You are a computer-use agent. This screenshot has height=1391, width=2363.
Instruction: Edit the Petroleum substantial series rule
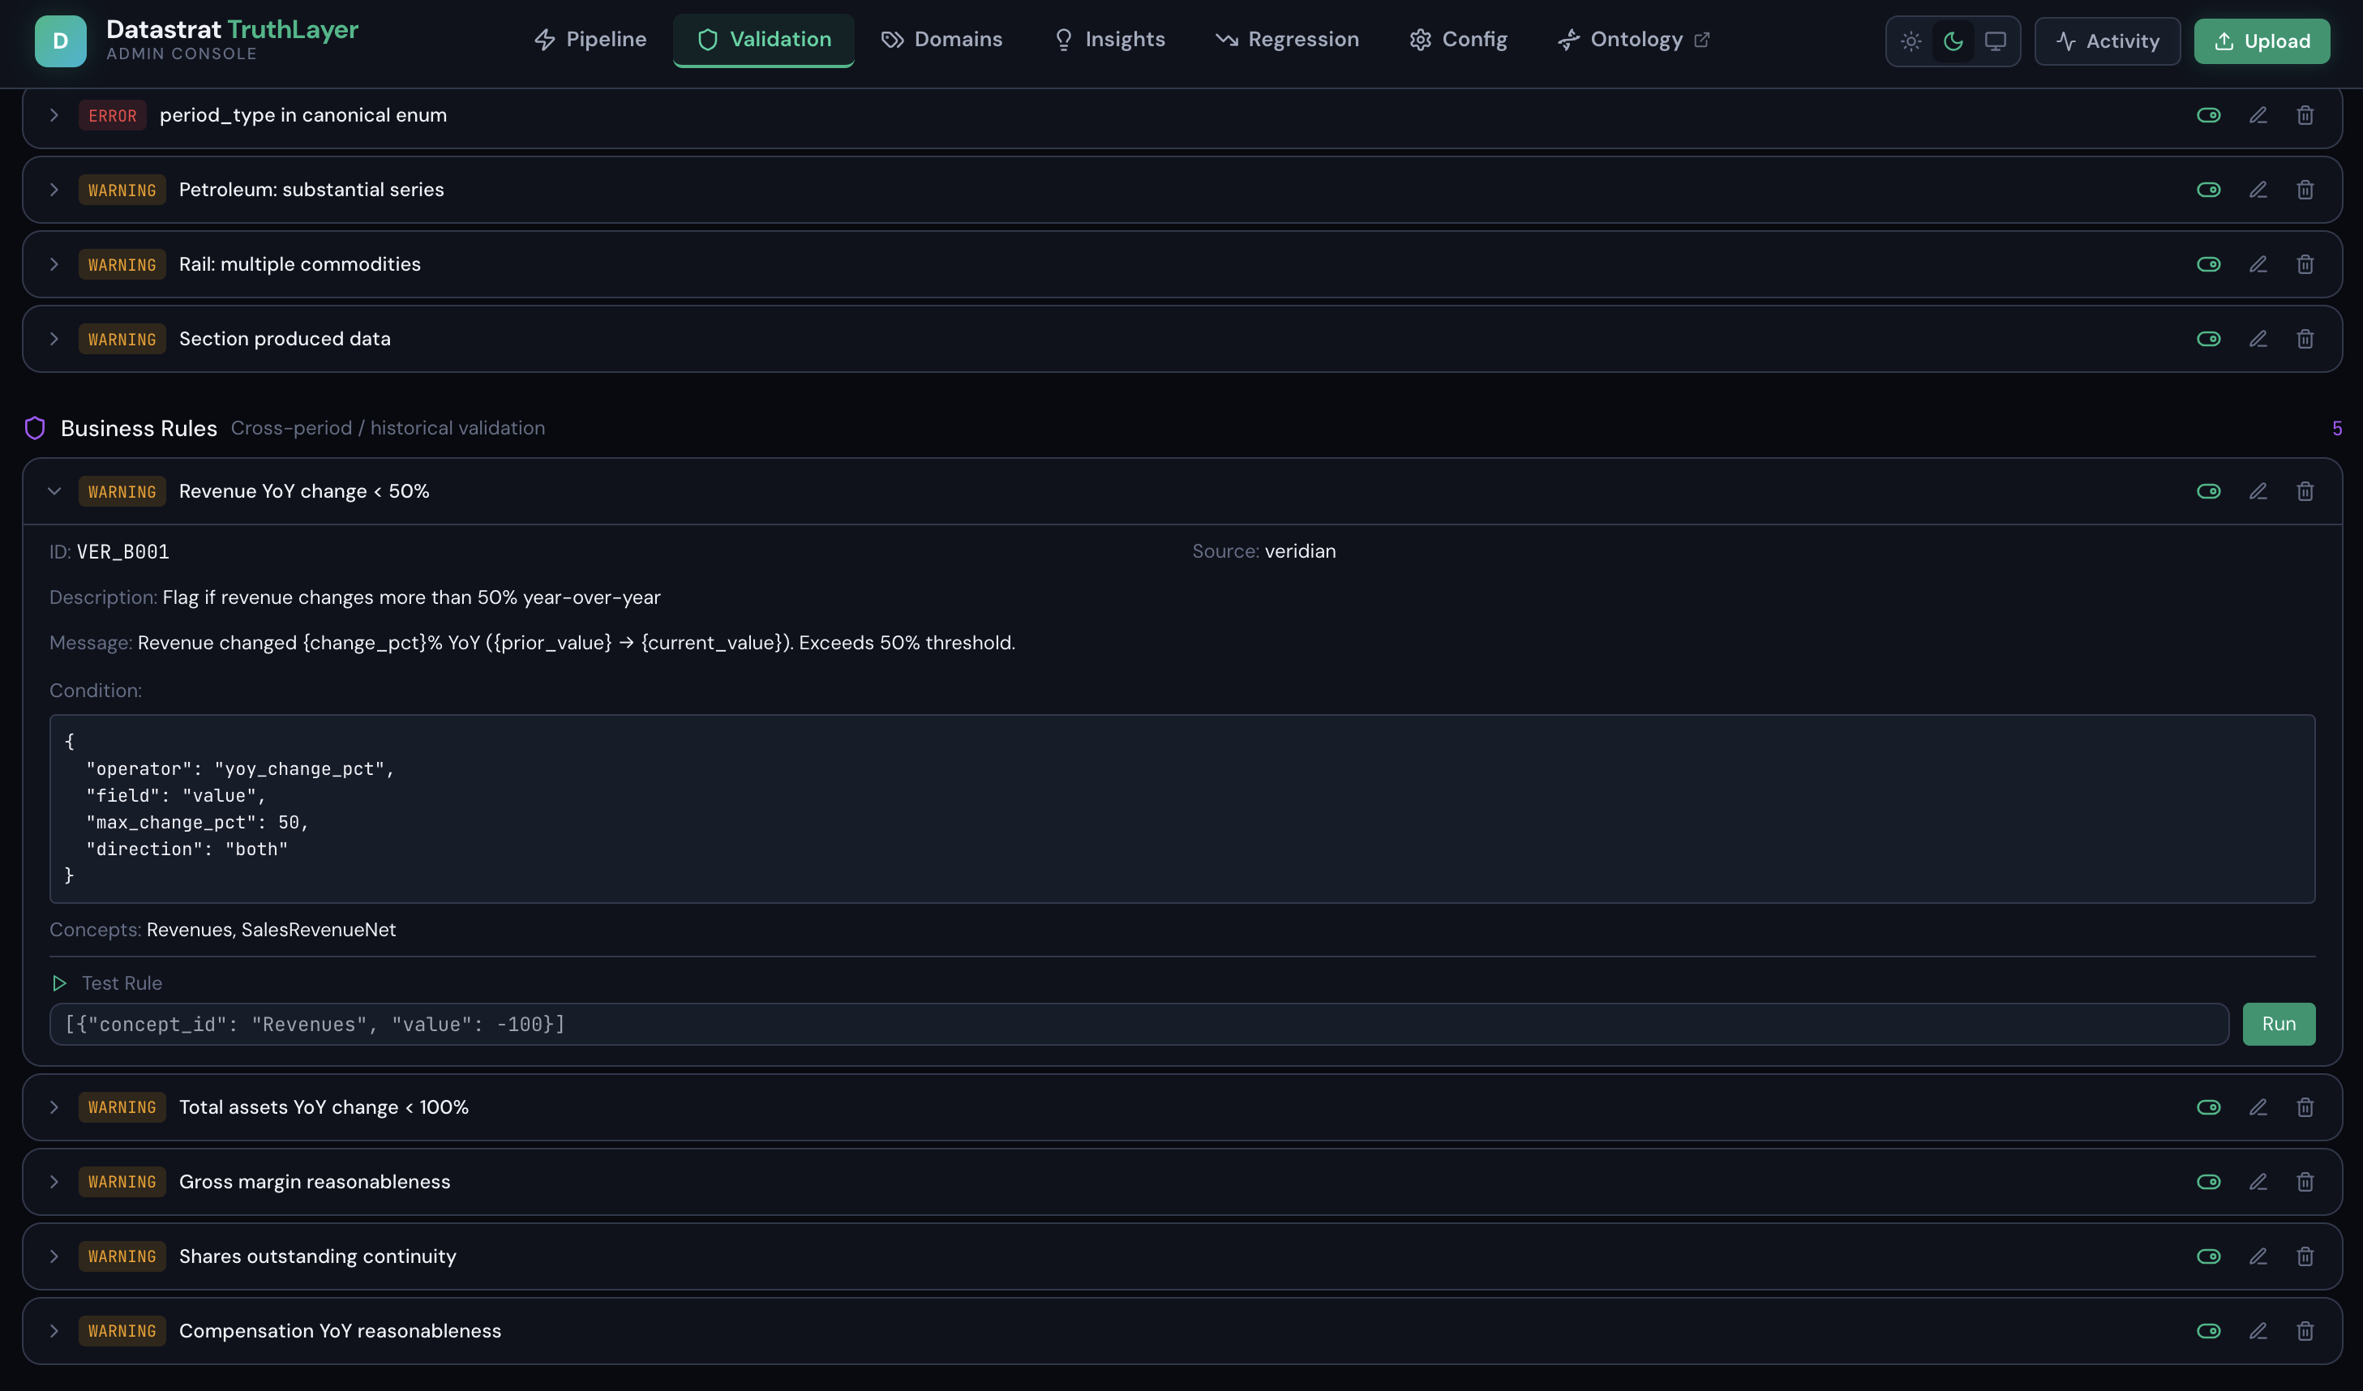[2258, 190]
